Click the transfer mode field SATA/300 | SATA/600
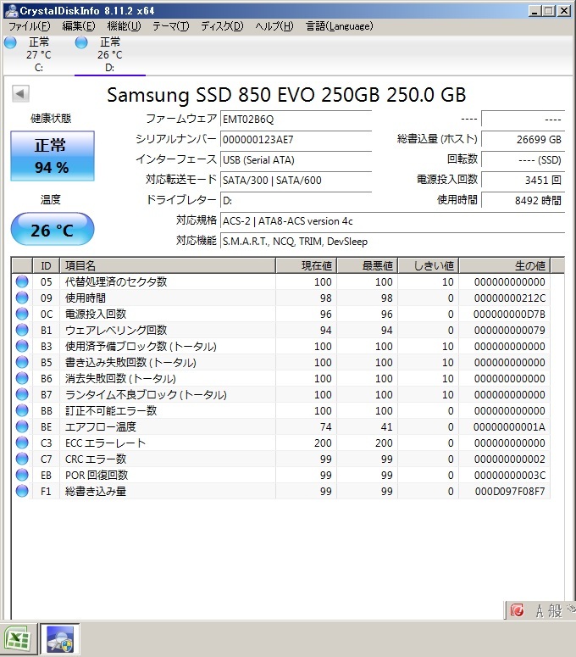The image size is (576, 657). tap(296, 181)
